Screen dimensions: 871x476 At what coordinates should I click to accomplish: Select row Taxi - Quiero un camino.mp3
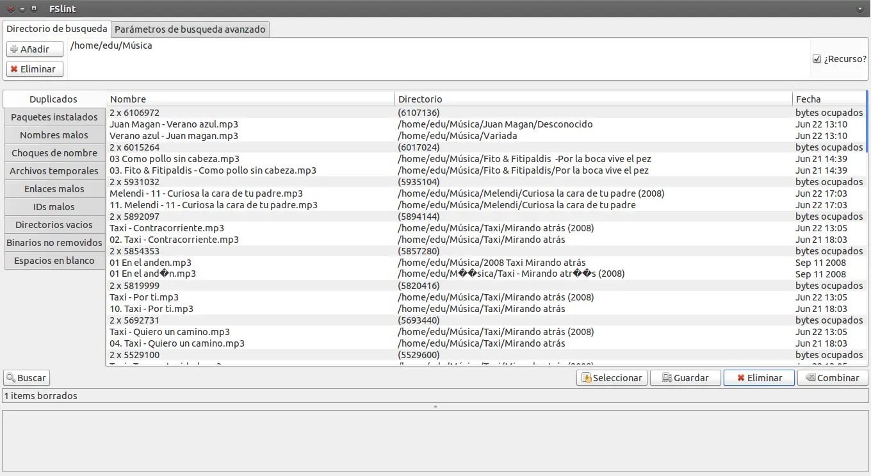tap(486, 332)
